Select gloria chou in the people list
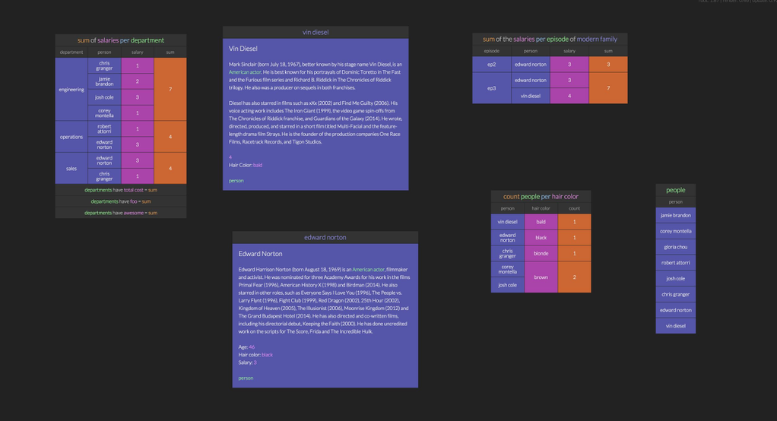This screenshot has height=421, width=777. (675, 247)
